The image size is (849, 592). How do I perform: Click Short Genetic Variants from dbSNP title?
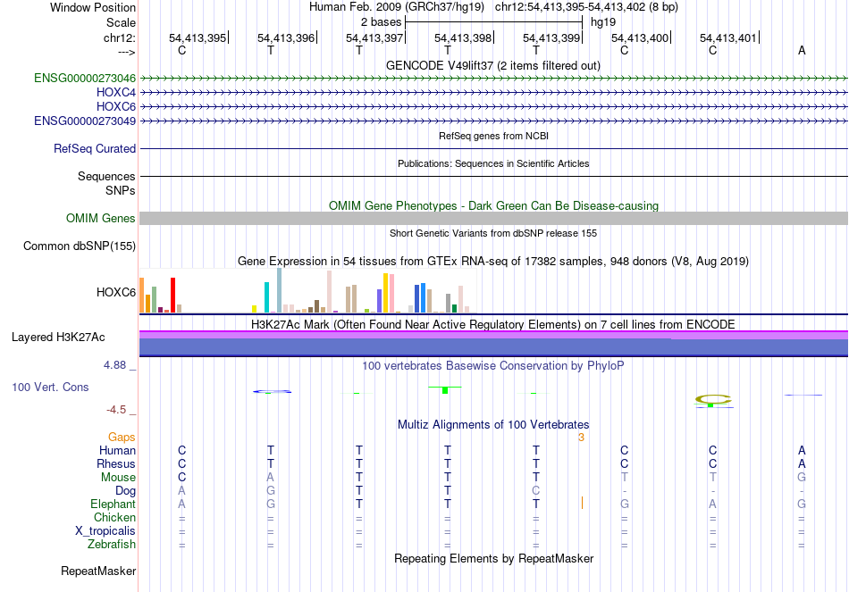point(493,233)
